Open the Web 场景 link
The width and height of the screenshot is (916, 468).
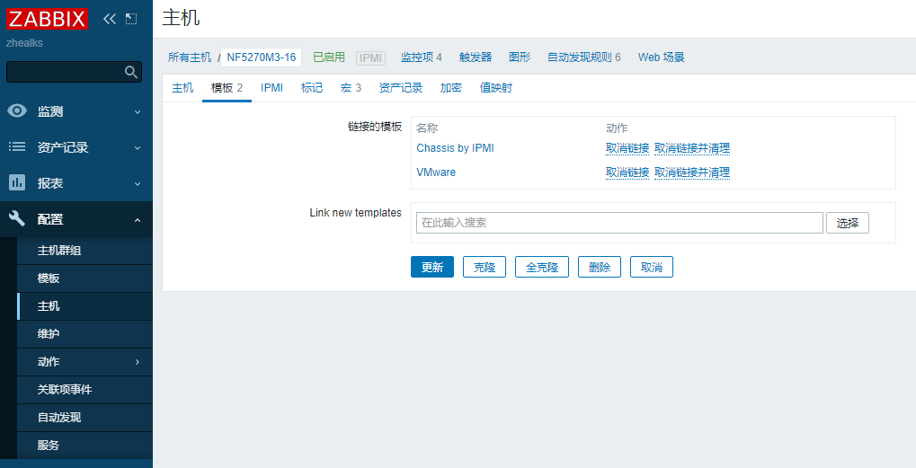(662, 57)
